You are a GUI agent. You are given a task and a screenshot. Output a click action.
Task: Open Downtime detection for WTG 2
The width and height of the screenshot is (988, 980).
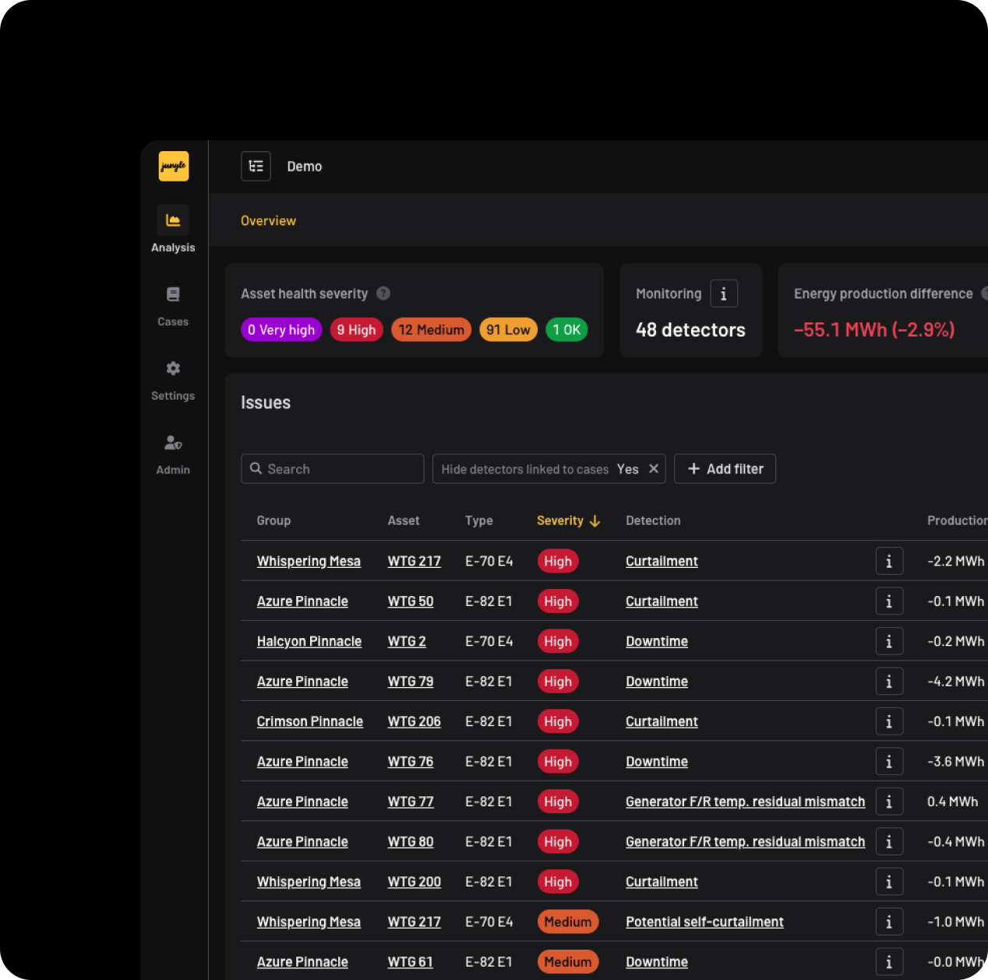point(657,641)
